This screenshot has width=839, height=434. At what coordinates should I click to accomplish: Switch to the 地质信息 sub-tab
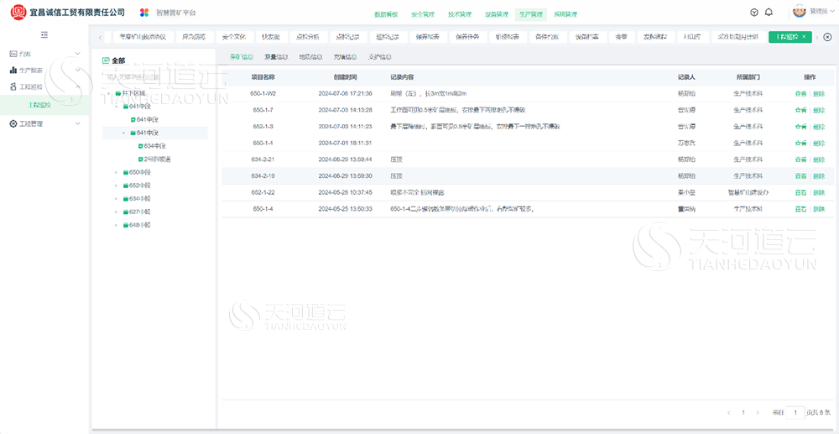click(x=310, y=56)
